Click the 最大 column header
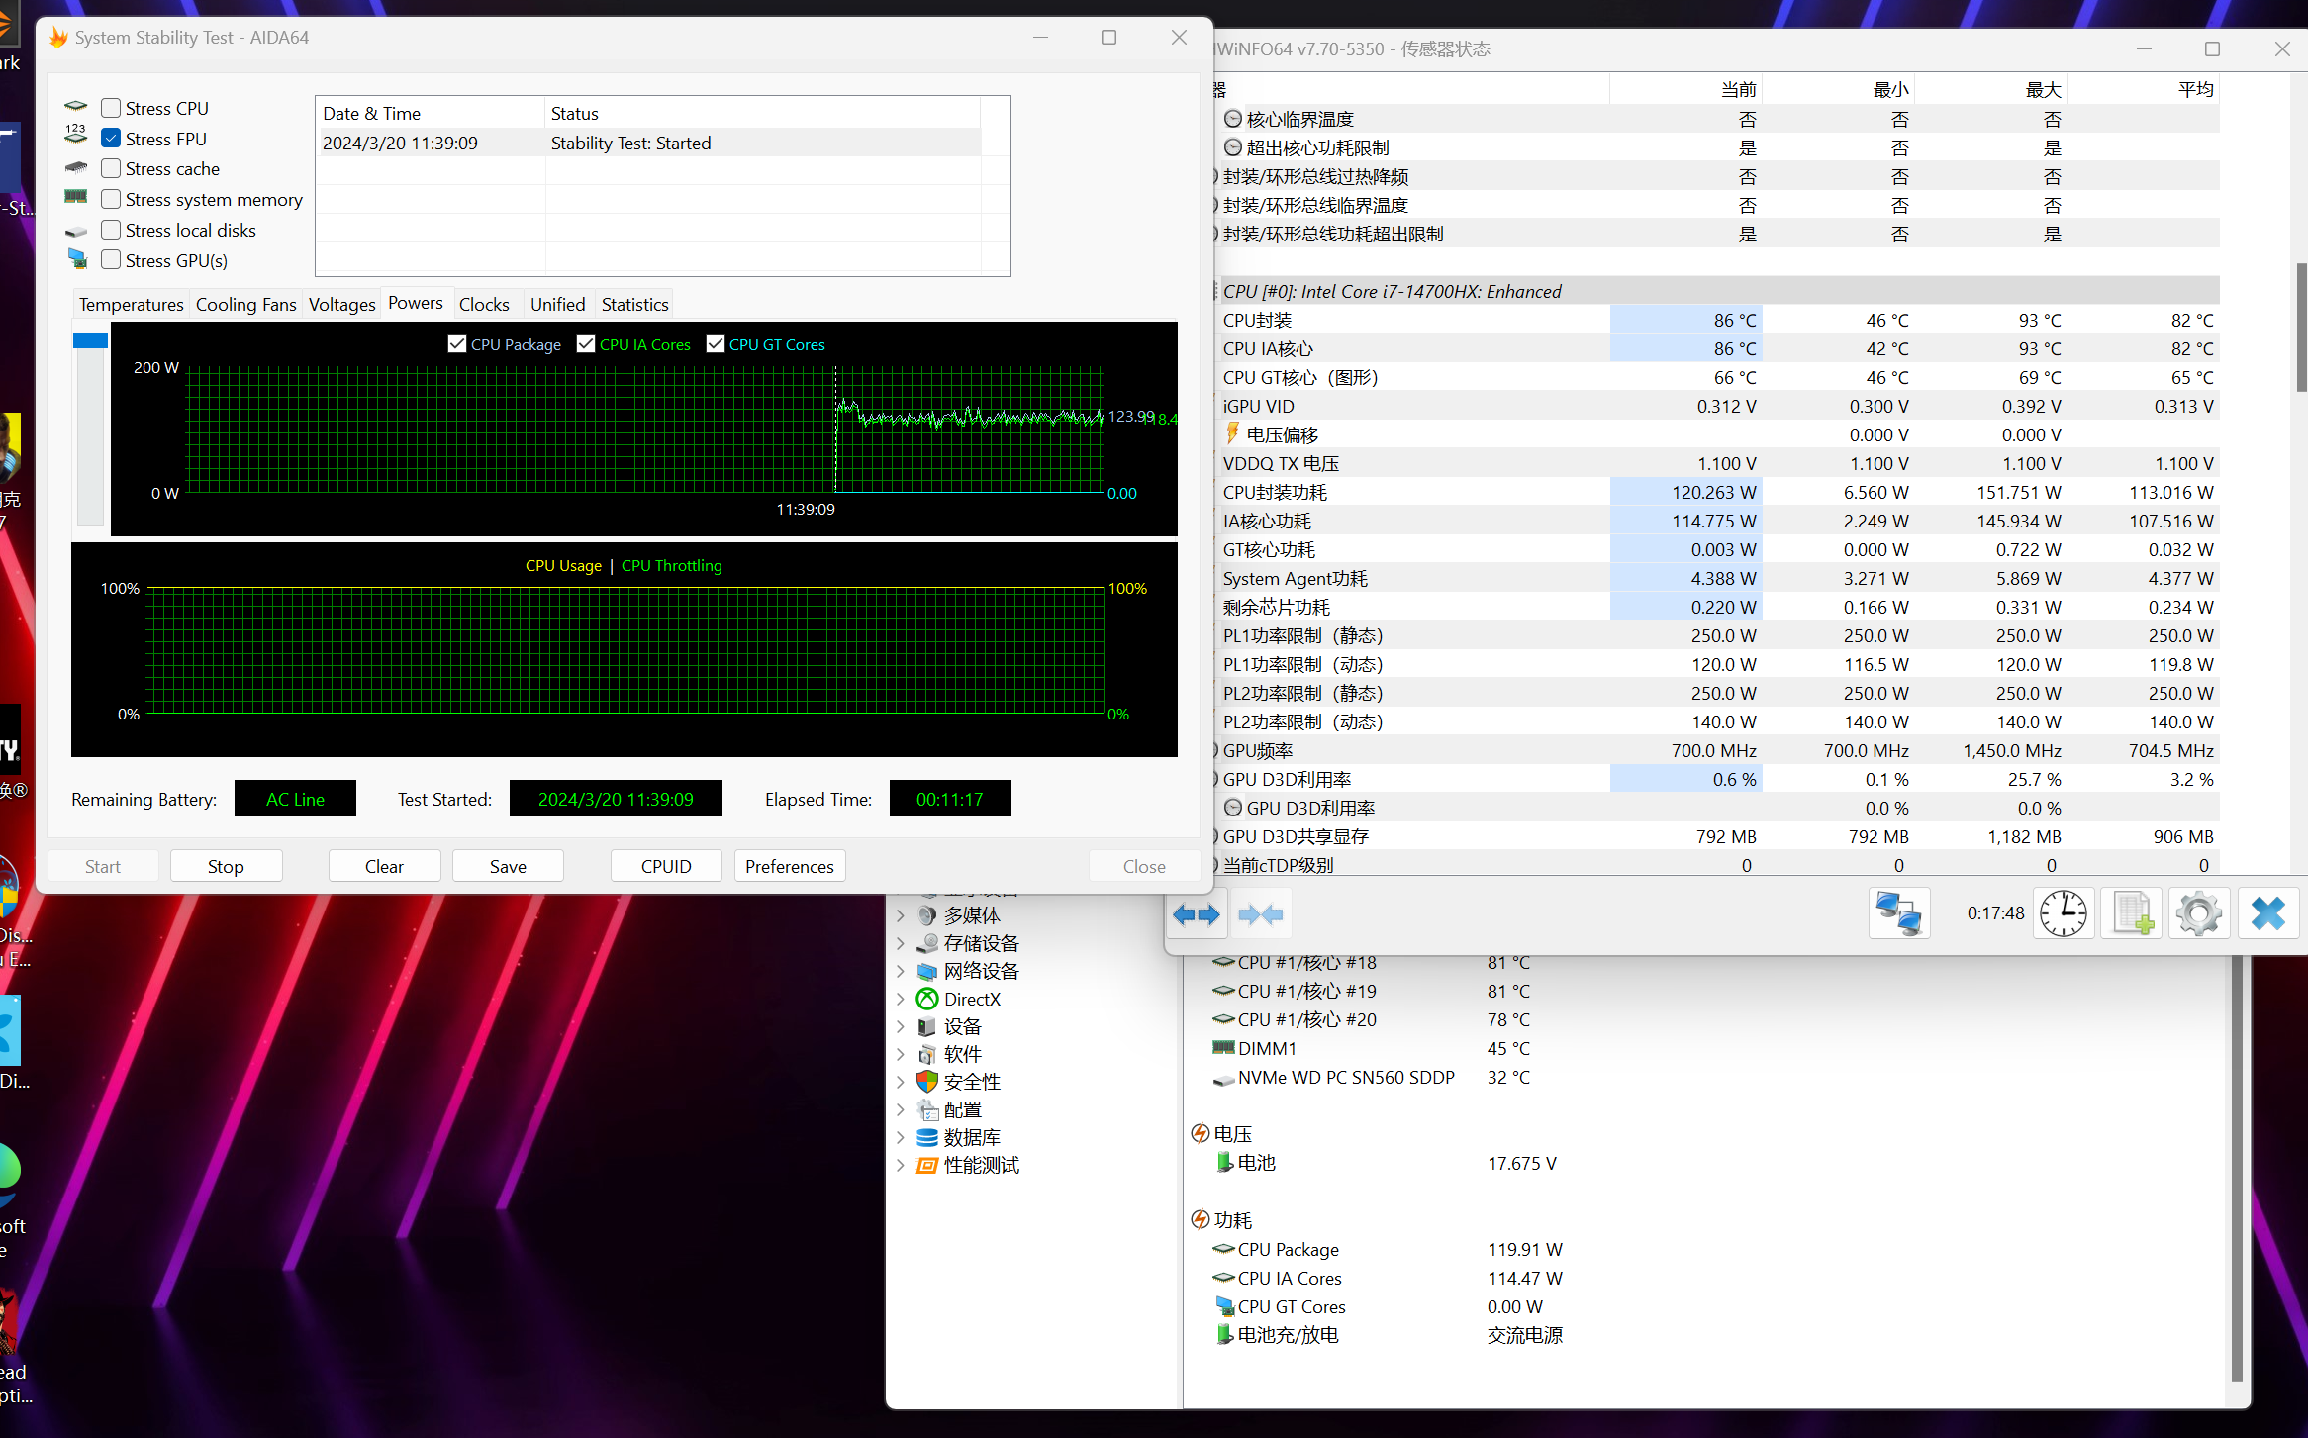This screenshot has height=1438, width=2308. coord(1991,89)
